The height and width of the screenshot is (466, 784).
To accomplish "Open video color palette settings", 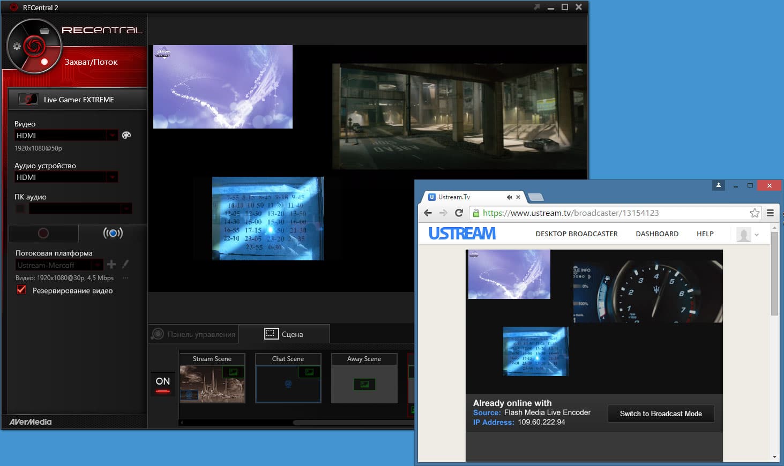I will click(x=126, y=136).
